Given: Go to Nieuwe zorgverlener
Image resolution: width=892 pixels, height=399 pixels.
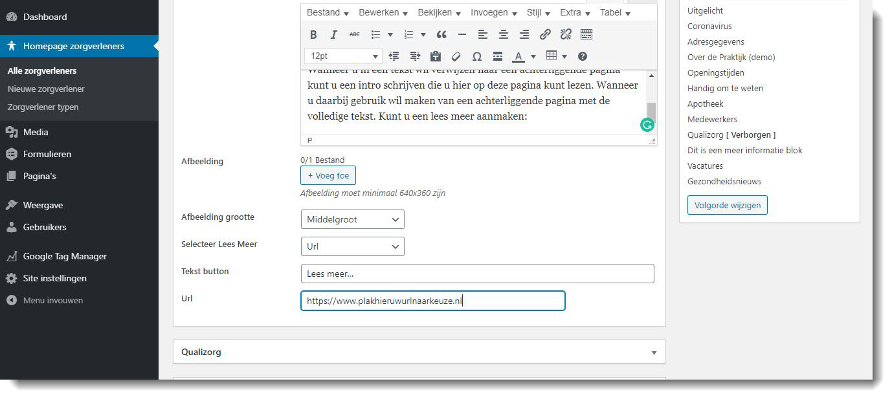Looking at the screenshot, I should 46,89.
